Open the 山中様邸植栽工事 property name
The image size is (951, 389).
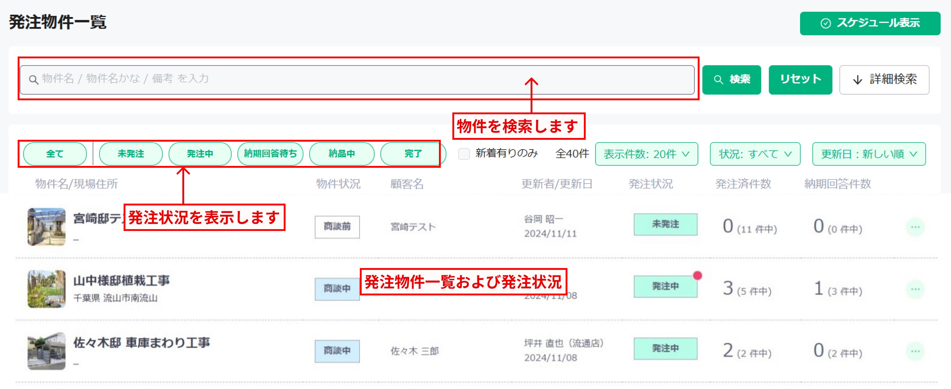[121, 281]
